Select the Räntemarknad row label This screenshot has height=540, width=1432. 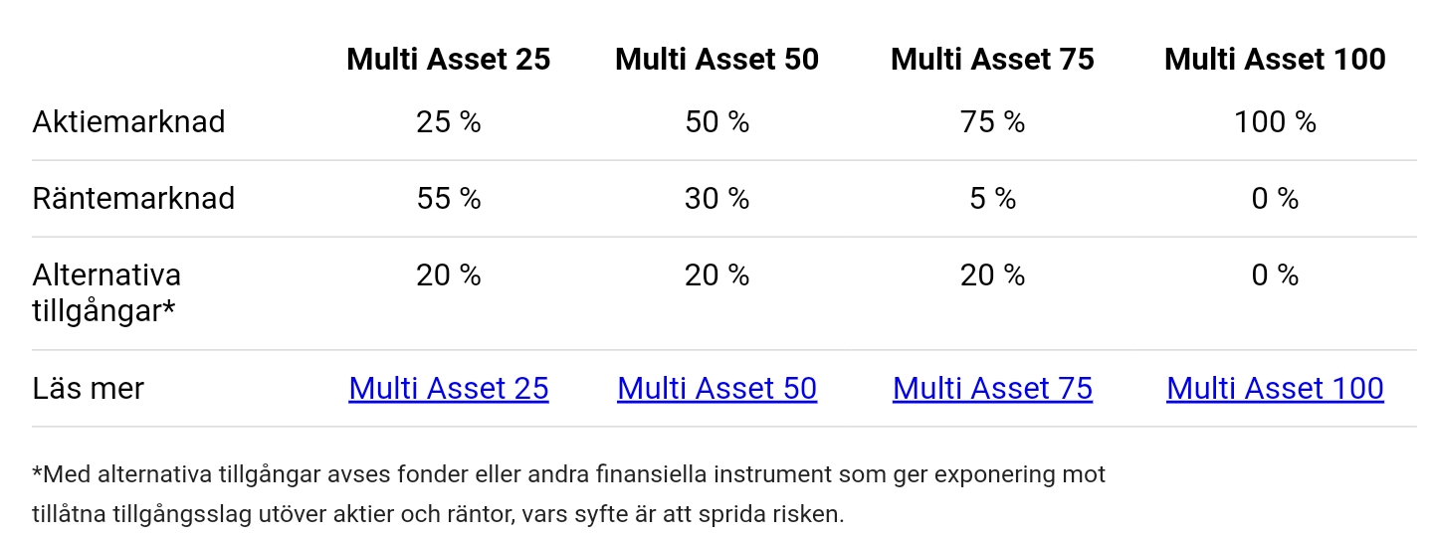click(133, 199)
